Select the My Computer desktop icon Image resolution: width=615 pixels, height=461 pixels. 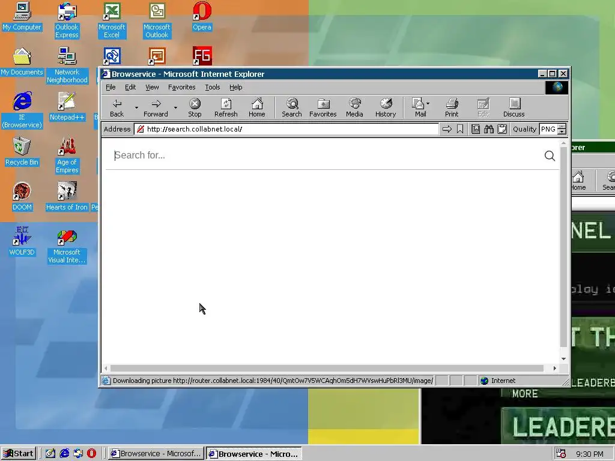tap(22, 16)
